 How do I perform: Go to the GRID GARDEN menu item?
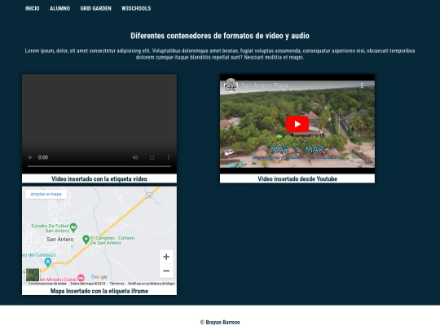[95, 8]
